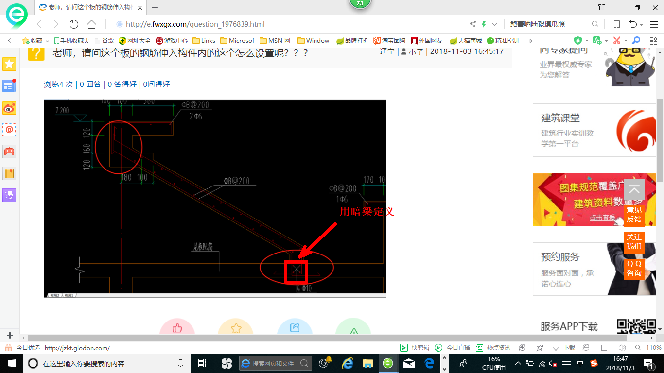The height and width of the screenshot is (373, 664).
Task: Open the game controller sidebar icon
Action: click(9, 152)
